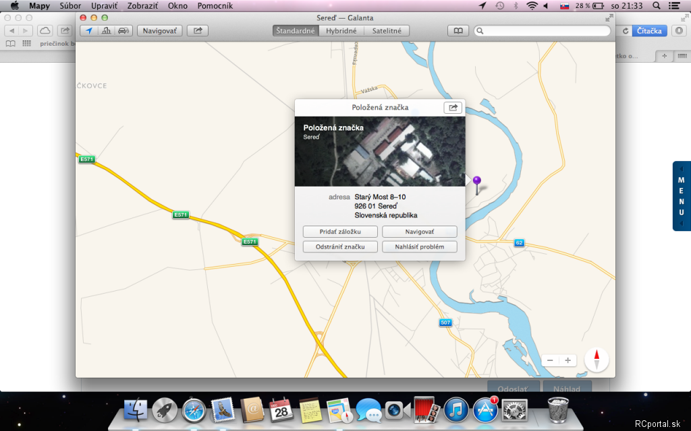Open Finder from the Dock
This screenshot has width=691, height=431.
[136, 410]
